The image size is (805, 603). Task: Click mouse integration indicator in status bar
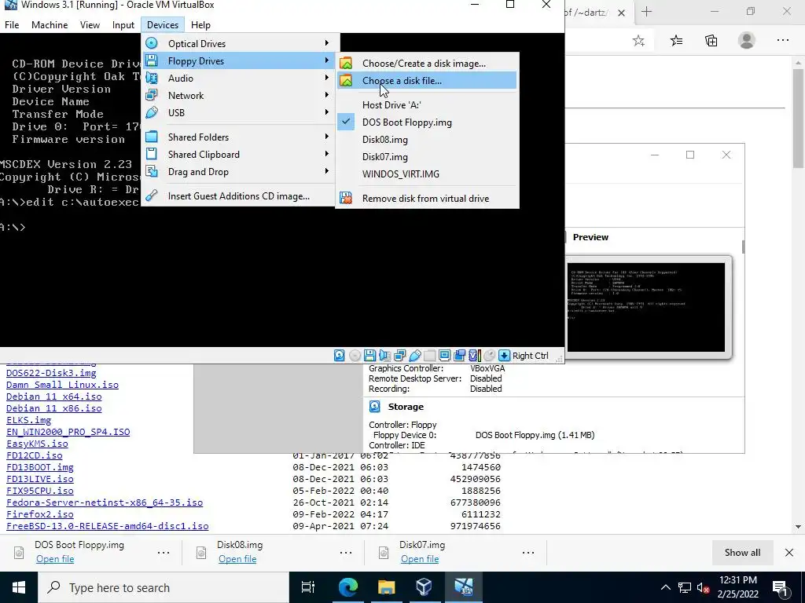coord(489,356)
